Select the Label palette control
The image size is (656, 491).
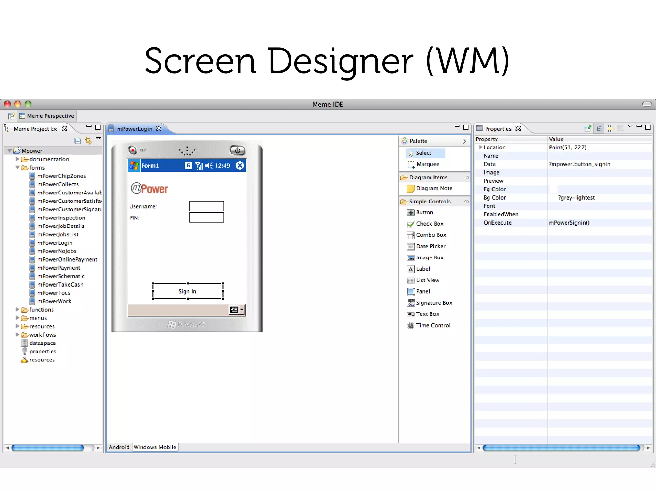pos(418,269)
